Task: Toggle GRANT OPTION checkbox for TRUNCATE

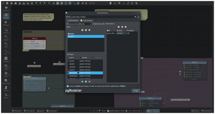Action: coord(78,73)
